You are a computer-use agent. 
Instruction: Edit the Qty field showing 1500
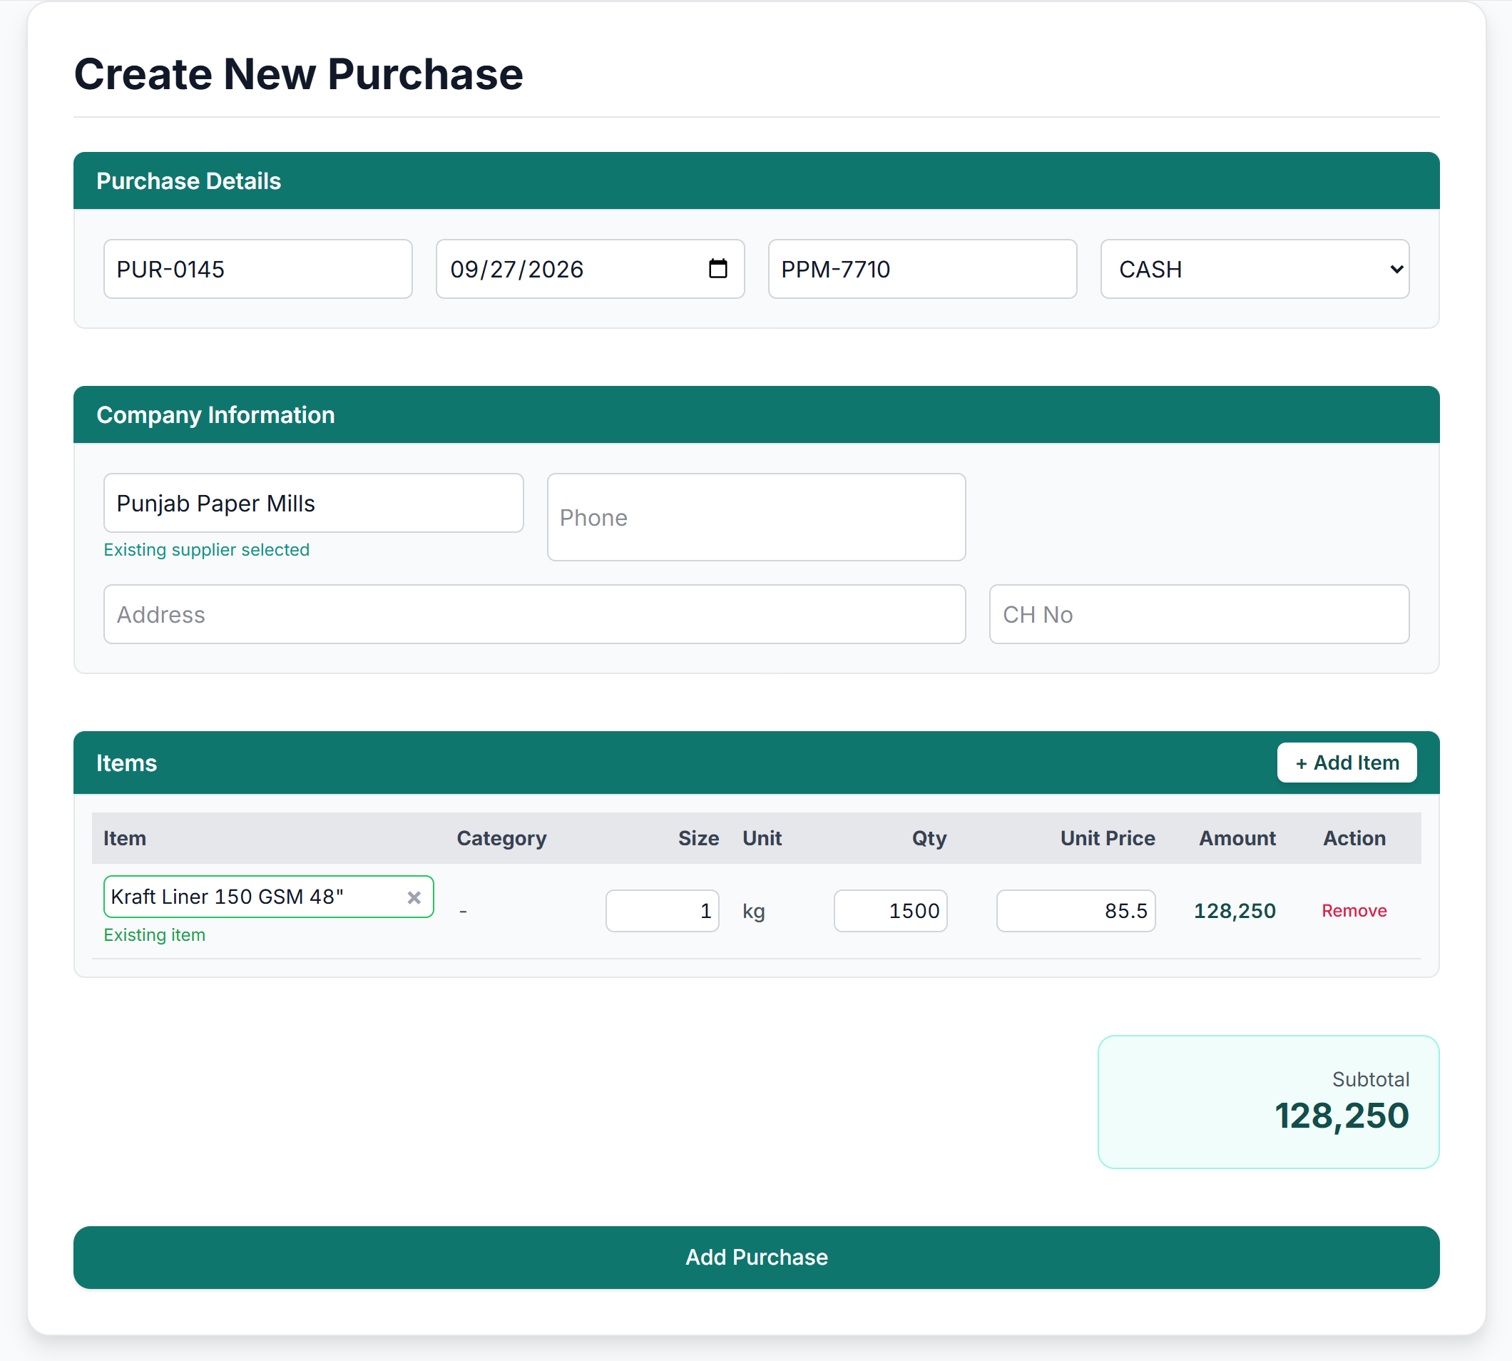pyautogui.click(x=890, y=911)
